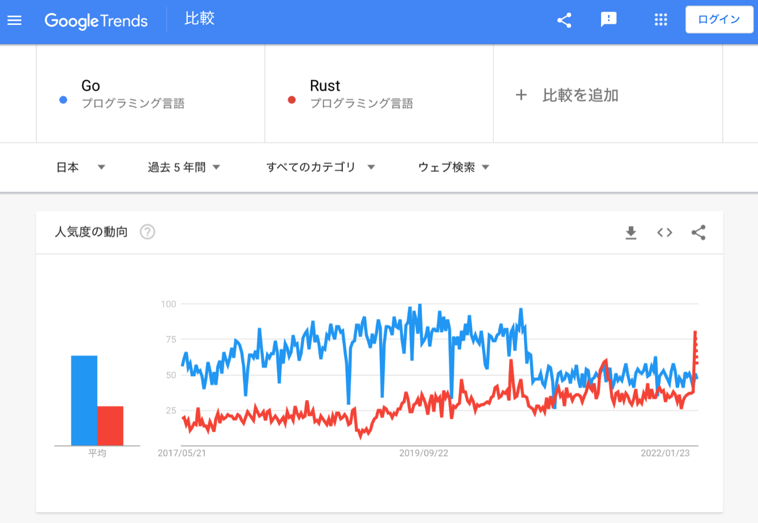This screenshot has width=758, height=523.
Task: Click the ログイン button
Action: pyautogui.click(x=719, y=20)
